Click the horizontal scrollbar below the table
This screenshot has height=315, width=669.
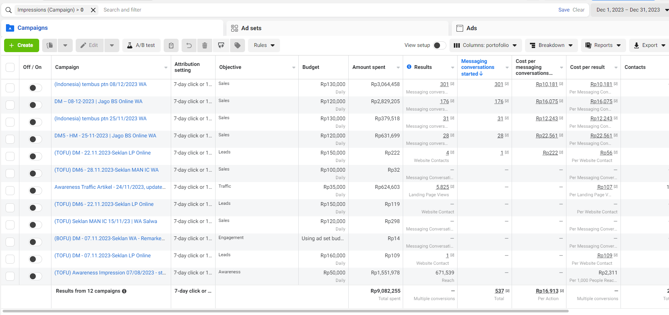tap(285, 311)
